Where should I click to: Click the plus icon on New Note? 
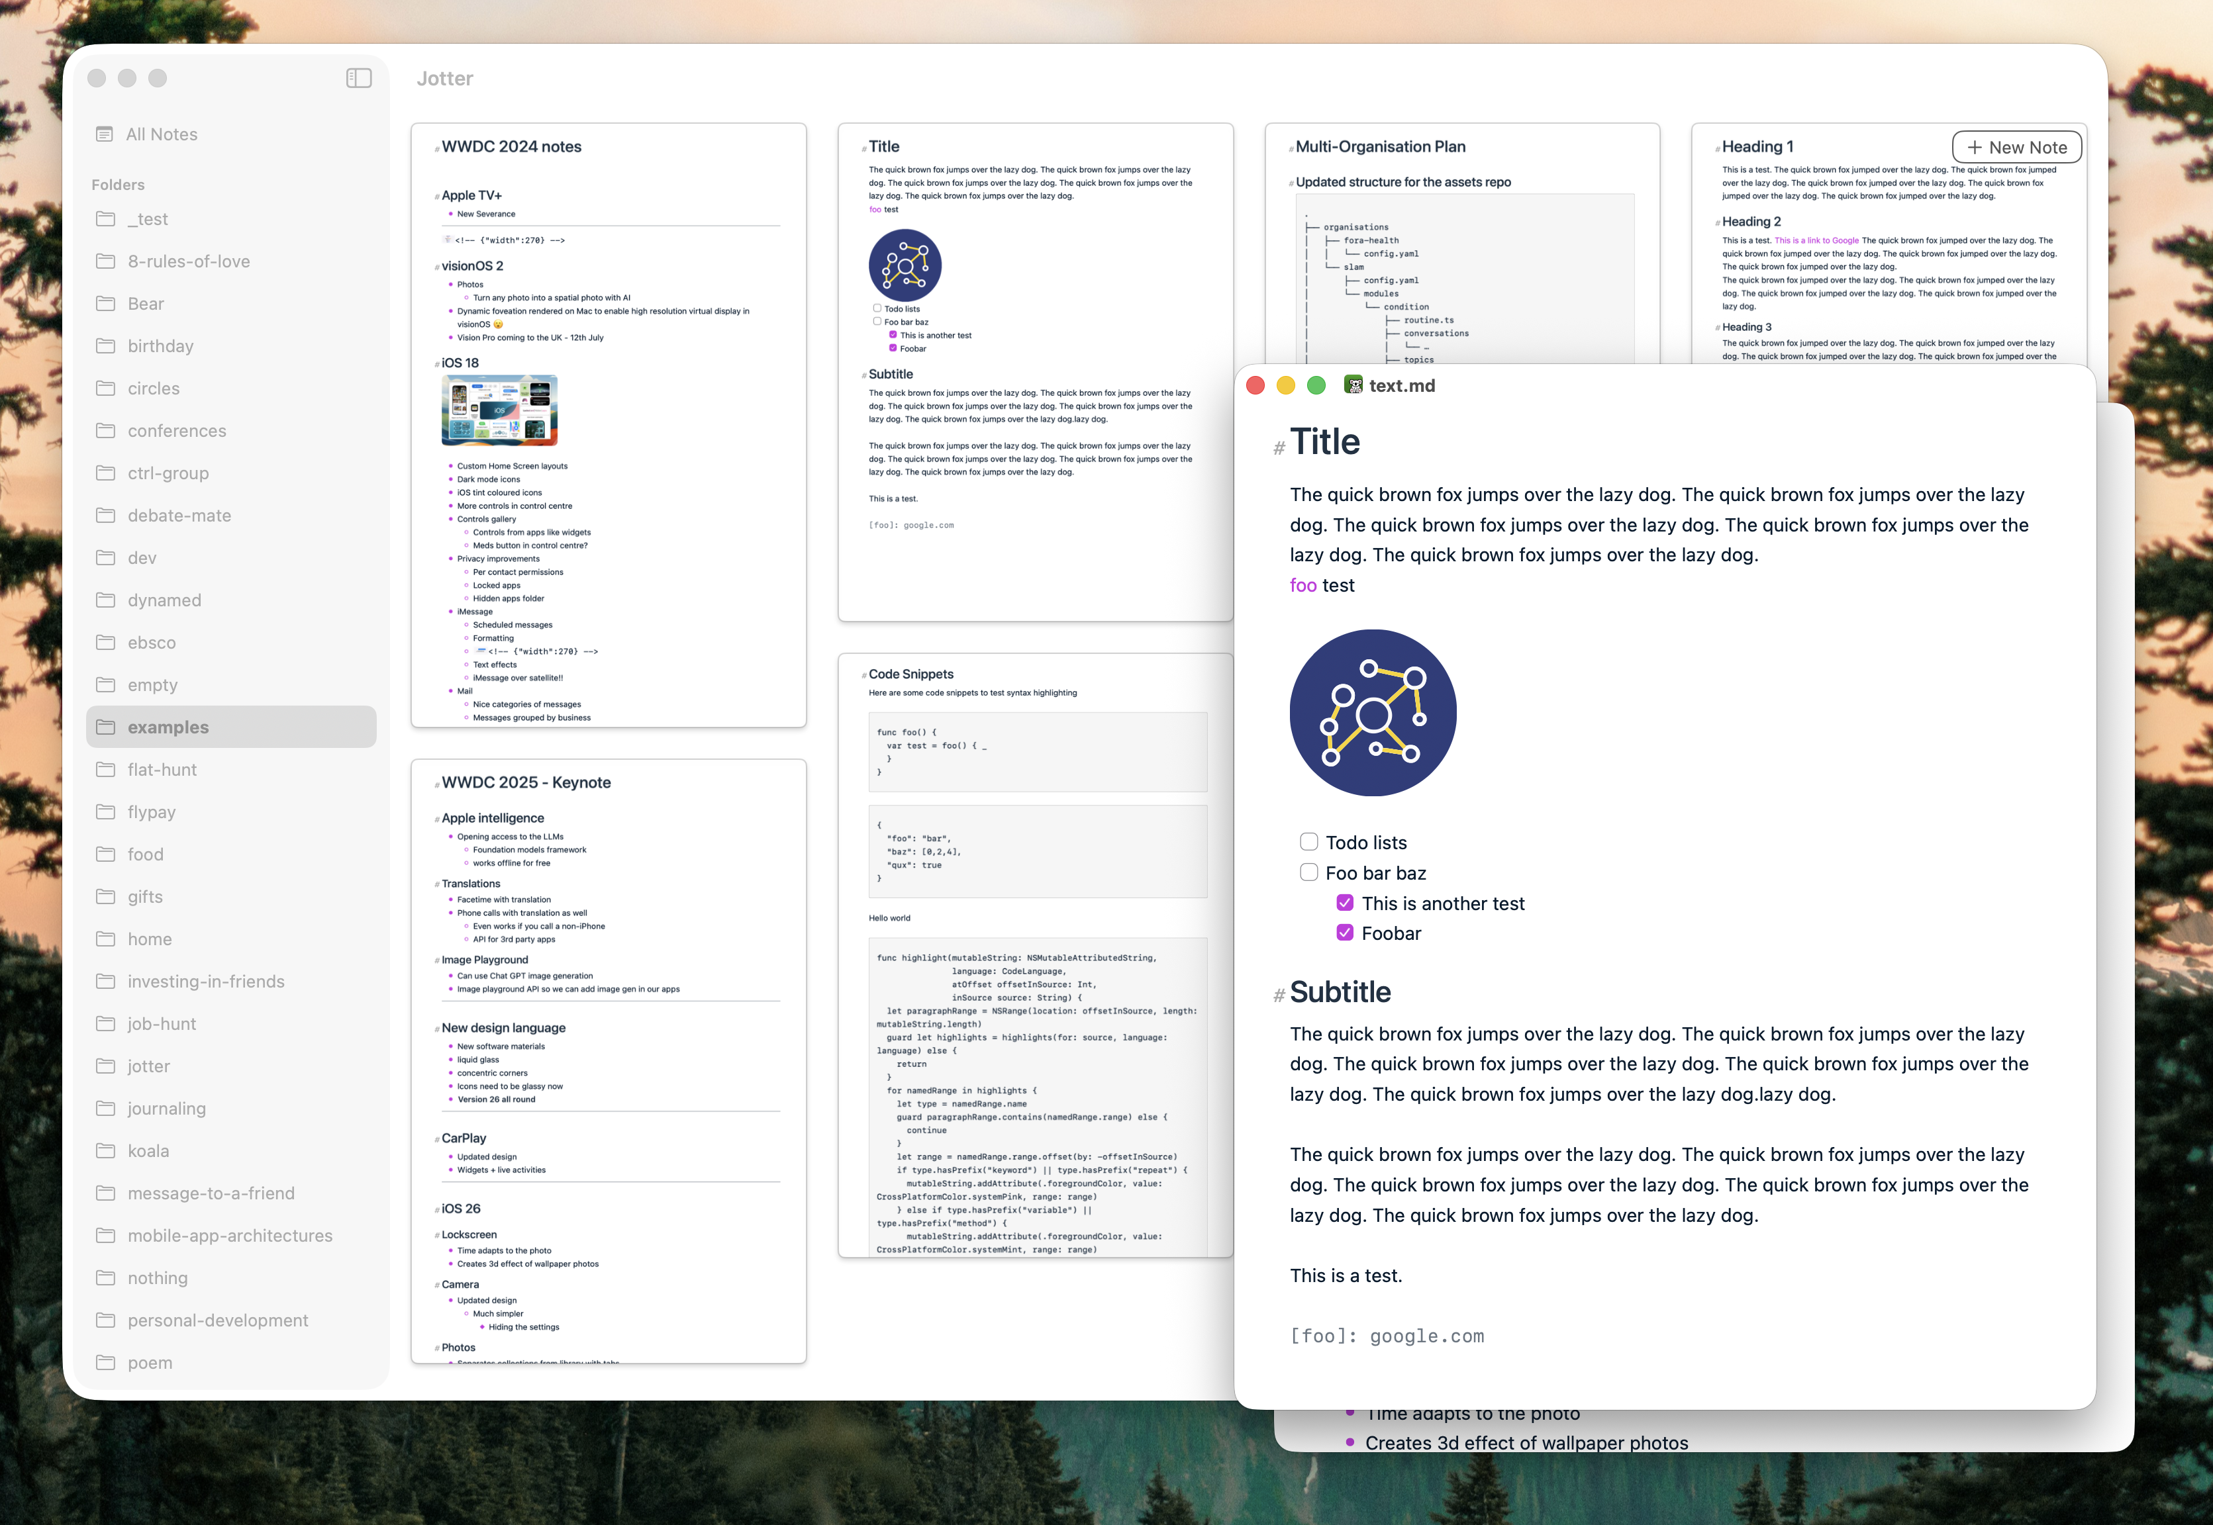(x=1974, y=147)
